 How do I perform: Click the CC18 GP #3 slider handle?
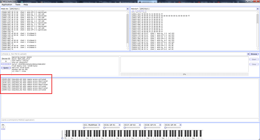[145, 128]
